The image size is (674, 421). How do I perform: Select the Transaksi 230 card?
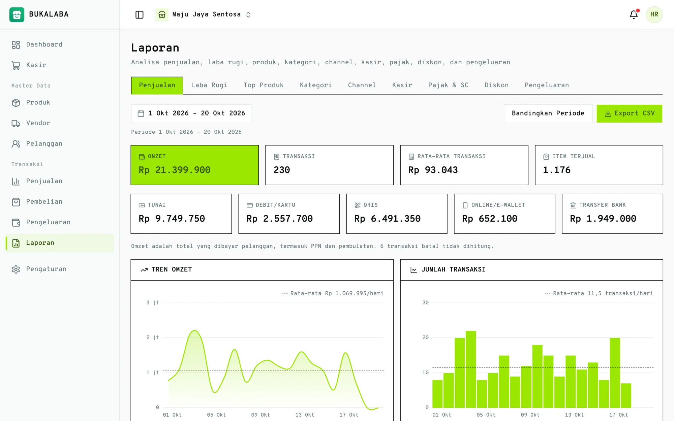pyautogui.click(x=329, y=165)
